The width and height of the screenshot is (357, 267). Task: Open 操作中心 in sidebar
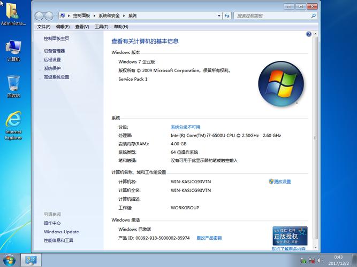(x=52, y=223)
